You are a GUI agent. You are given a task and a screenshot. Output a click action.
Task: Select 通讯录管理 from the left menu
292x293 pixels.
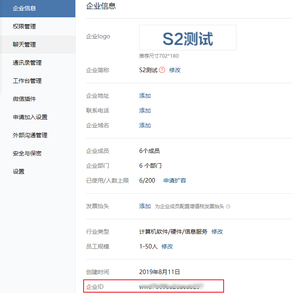coord(27,63)
